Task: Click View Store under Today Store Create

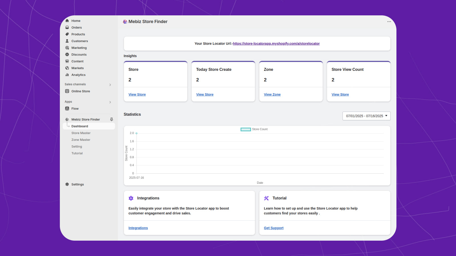Action: pos(205,94)
